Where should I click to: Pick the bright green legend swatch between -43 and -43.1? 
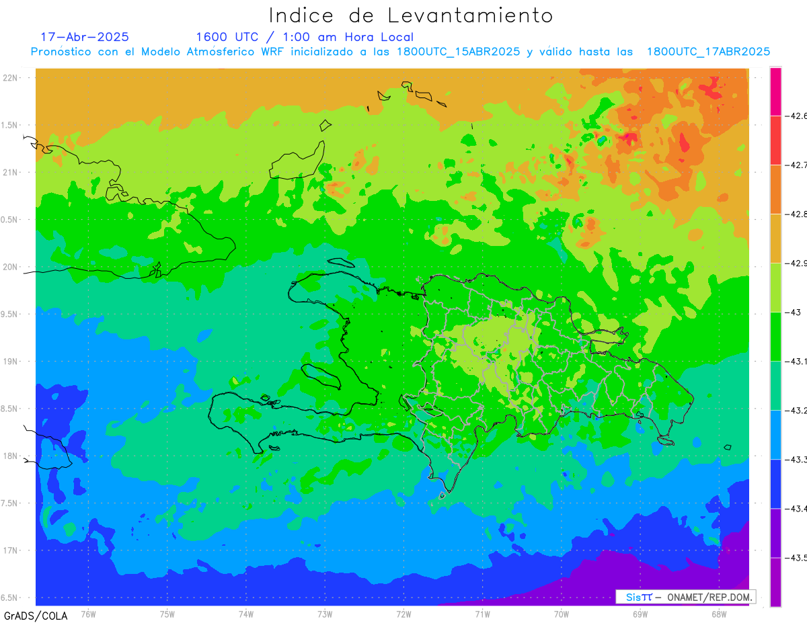(775, 337)
